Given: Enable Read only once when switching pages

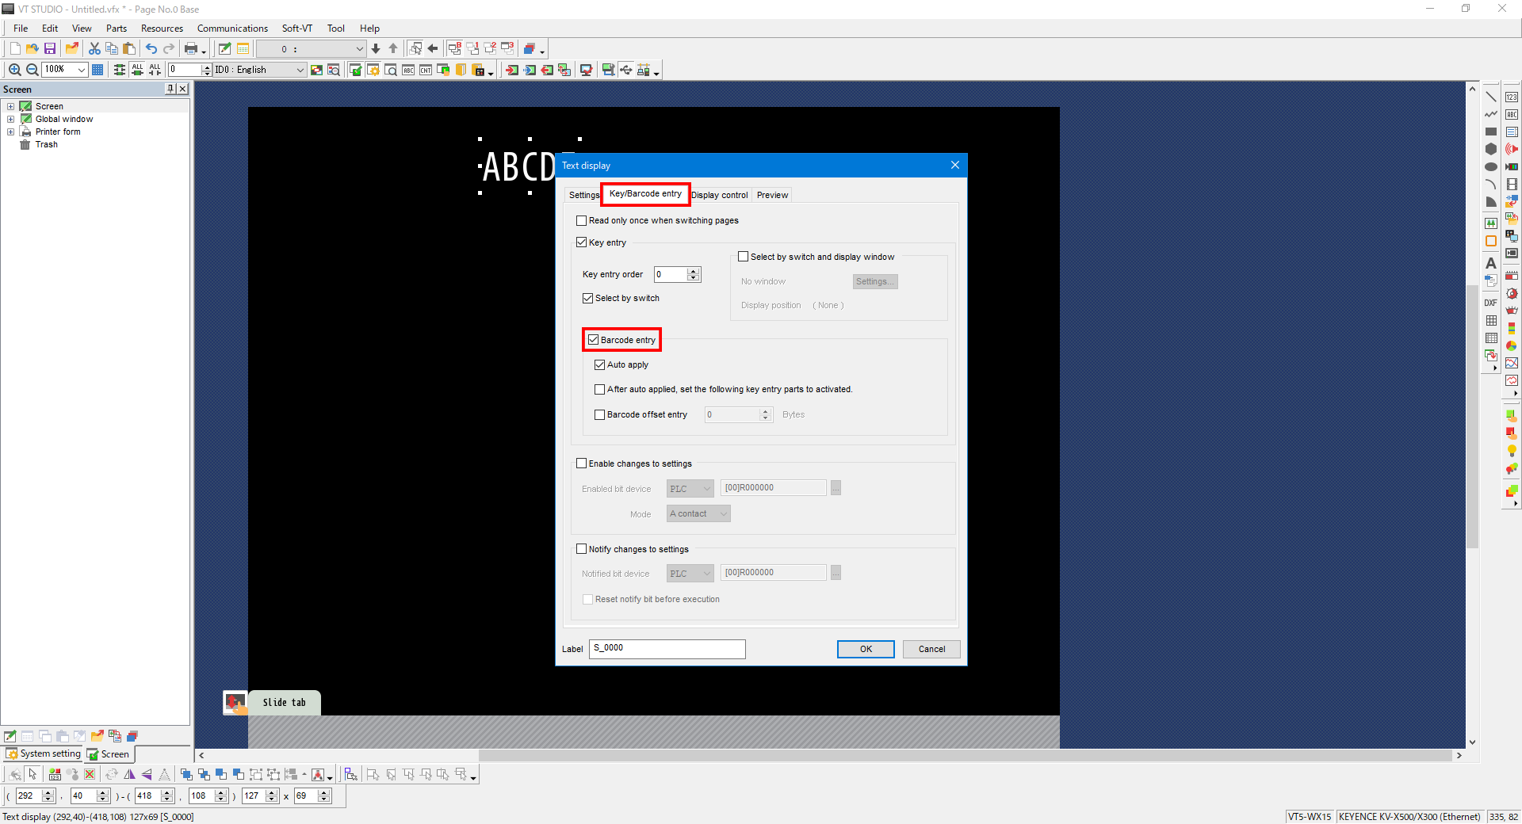Looking at the screenshot, I should coord(582,221).
